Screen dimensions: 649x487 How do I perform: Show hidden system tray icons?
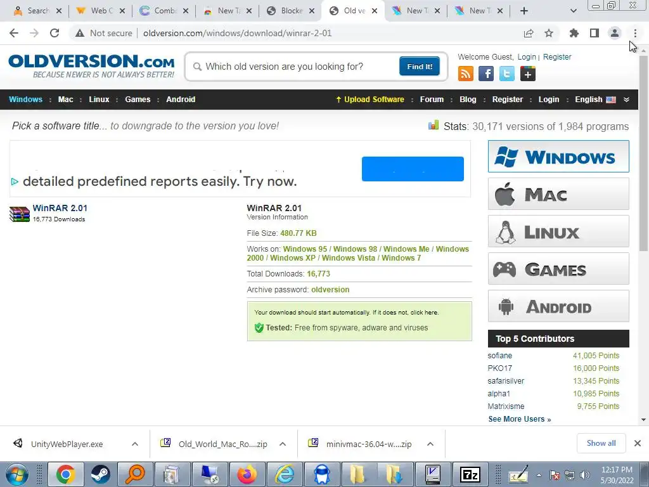click(539, 475)
